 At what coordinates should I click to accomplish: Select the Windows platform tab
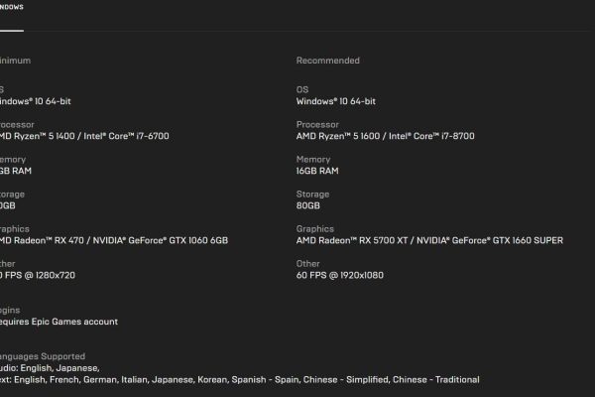pyautogui.click(x=11, y=7)
